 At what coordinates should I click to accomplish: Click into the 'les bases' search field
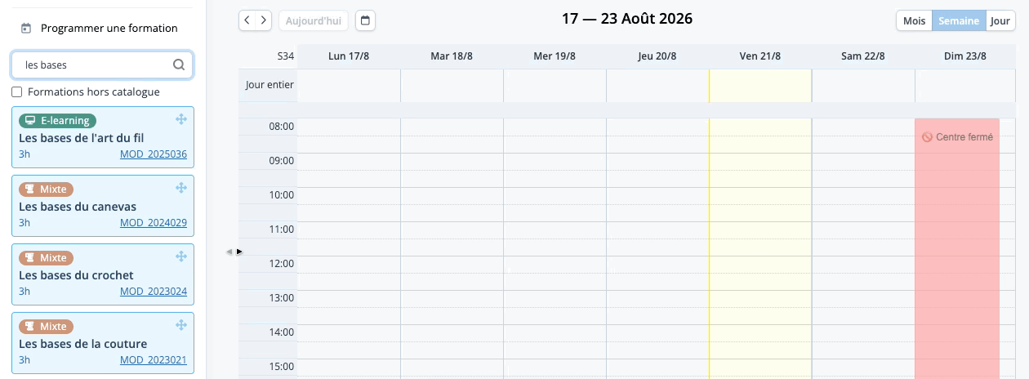(102, 65)
